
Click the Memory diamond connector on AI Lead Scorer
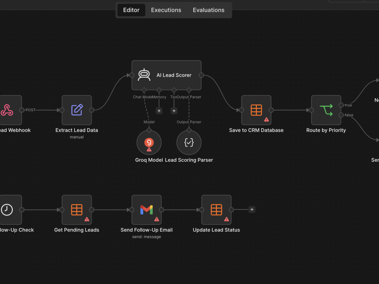(159, 91)
